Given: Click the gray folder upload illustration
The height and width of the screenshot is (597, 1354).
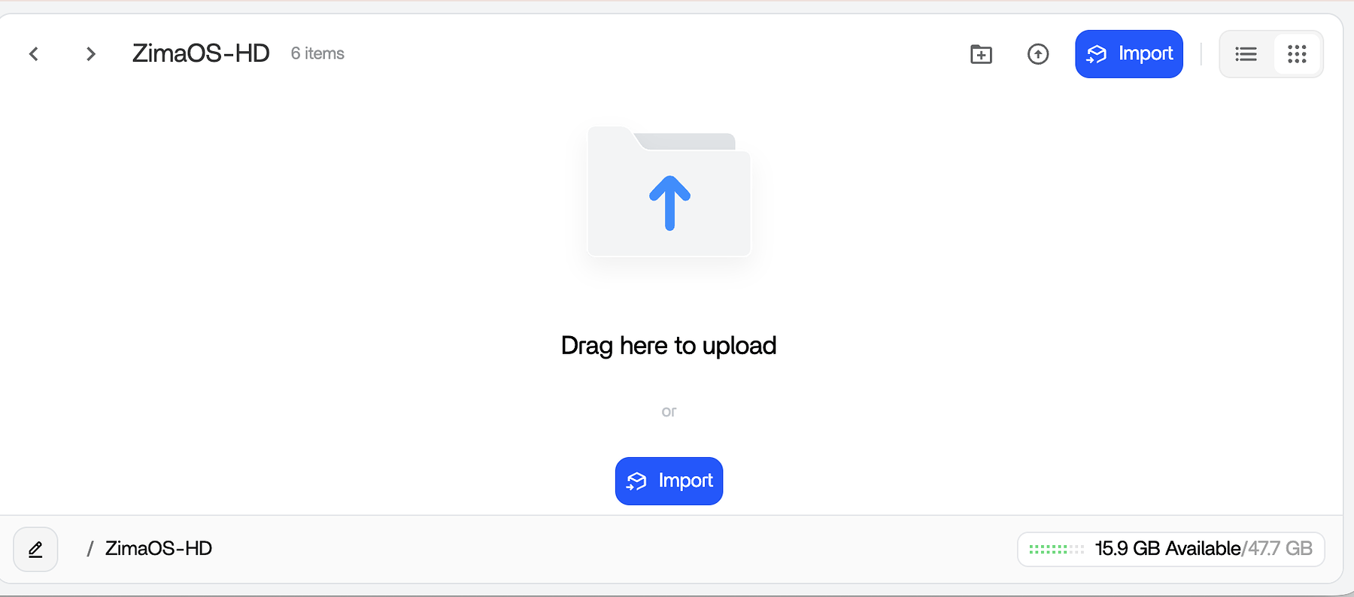Looking at the screenshot, I should click(x=669, y=192).
